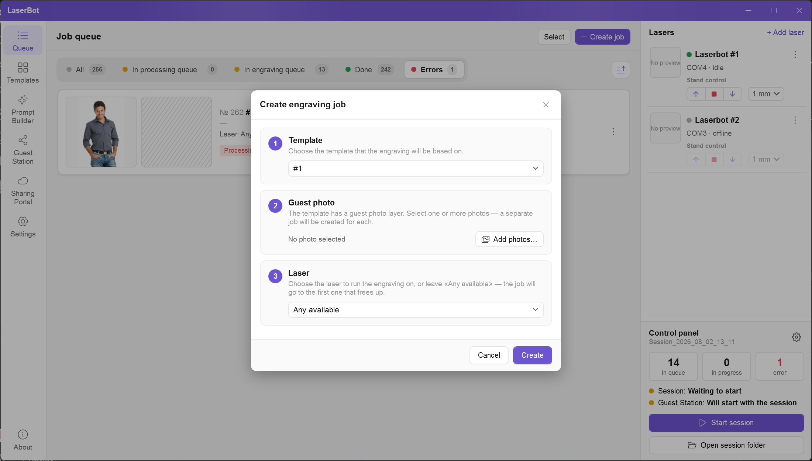Open the session folder

click(726, 445)
